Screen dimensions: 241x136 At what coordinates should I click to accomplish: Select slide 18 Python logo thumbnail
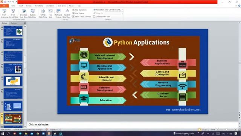pyautogui.click(x=13, y=81)
